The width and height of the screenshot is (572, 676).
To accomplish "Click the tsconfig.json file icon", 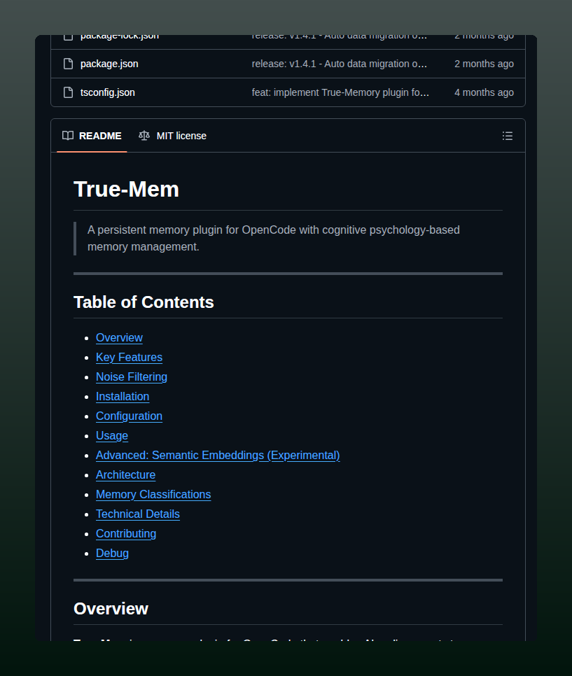I will (68, 92).
